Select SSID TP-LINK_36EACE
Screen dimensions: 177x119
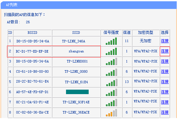pyautogui.click(x=76, y=112)
